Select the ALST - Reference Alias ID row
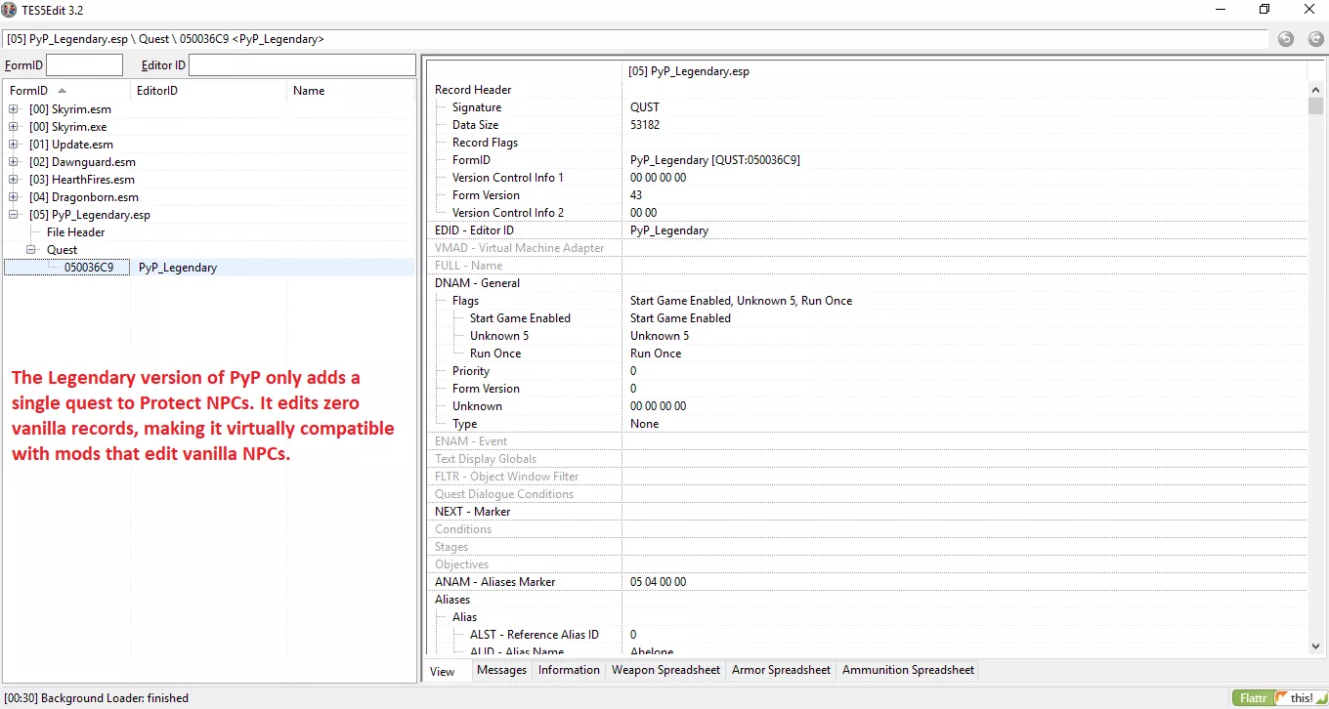Viewport: 1329px width, 709px height. tap(867, 635)
